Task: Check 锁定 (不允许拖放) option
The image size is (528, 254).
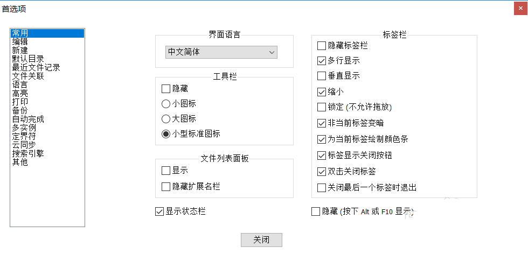Action: [x=322, y=107]
